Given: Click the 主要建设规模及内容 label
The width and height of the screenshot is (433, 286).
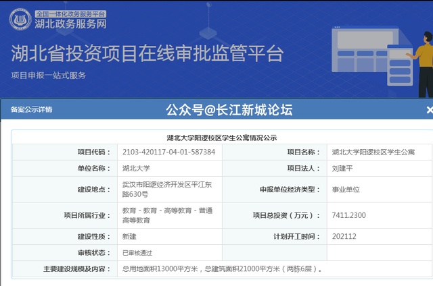Looking at the screenshot, I should tap(77, 269).
